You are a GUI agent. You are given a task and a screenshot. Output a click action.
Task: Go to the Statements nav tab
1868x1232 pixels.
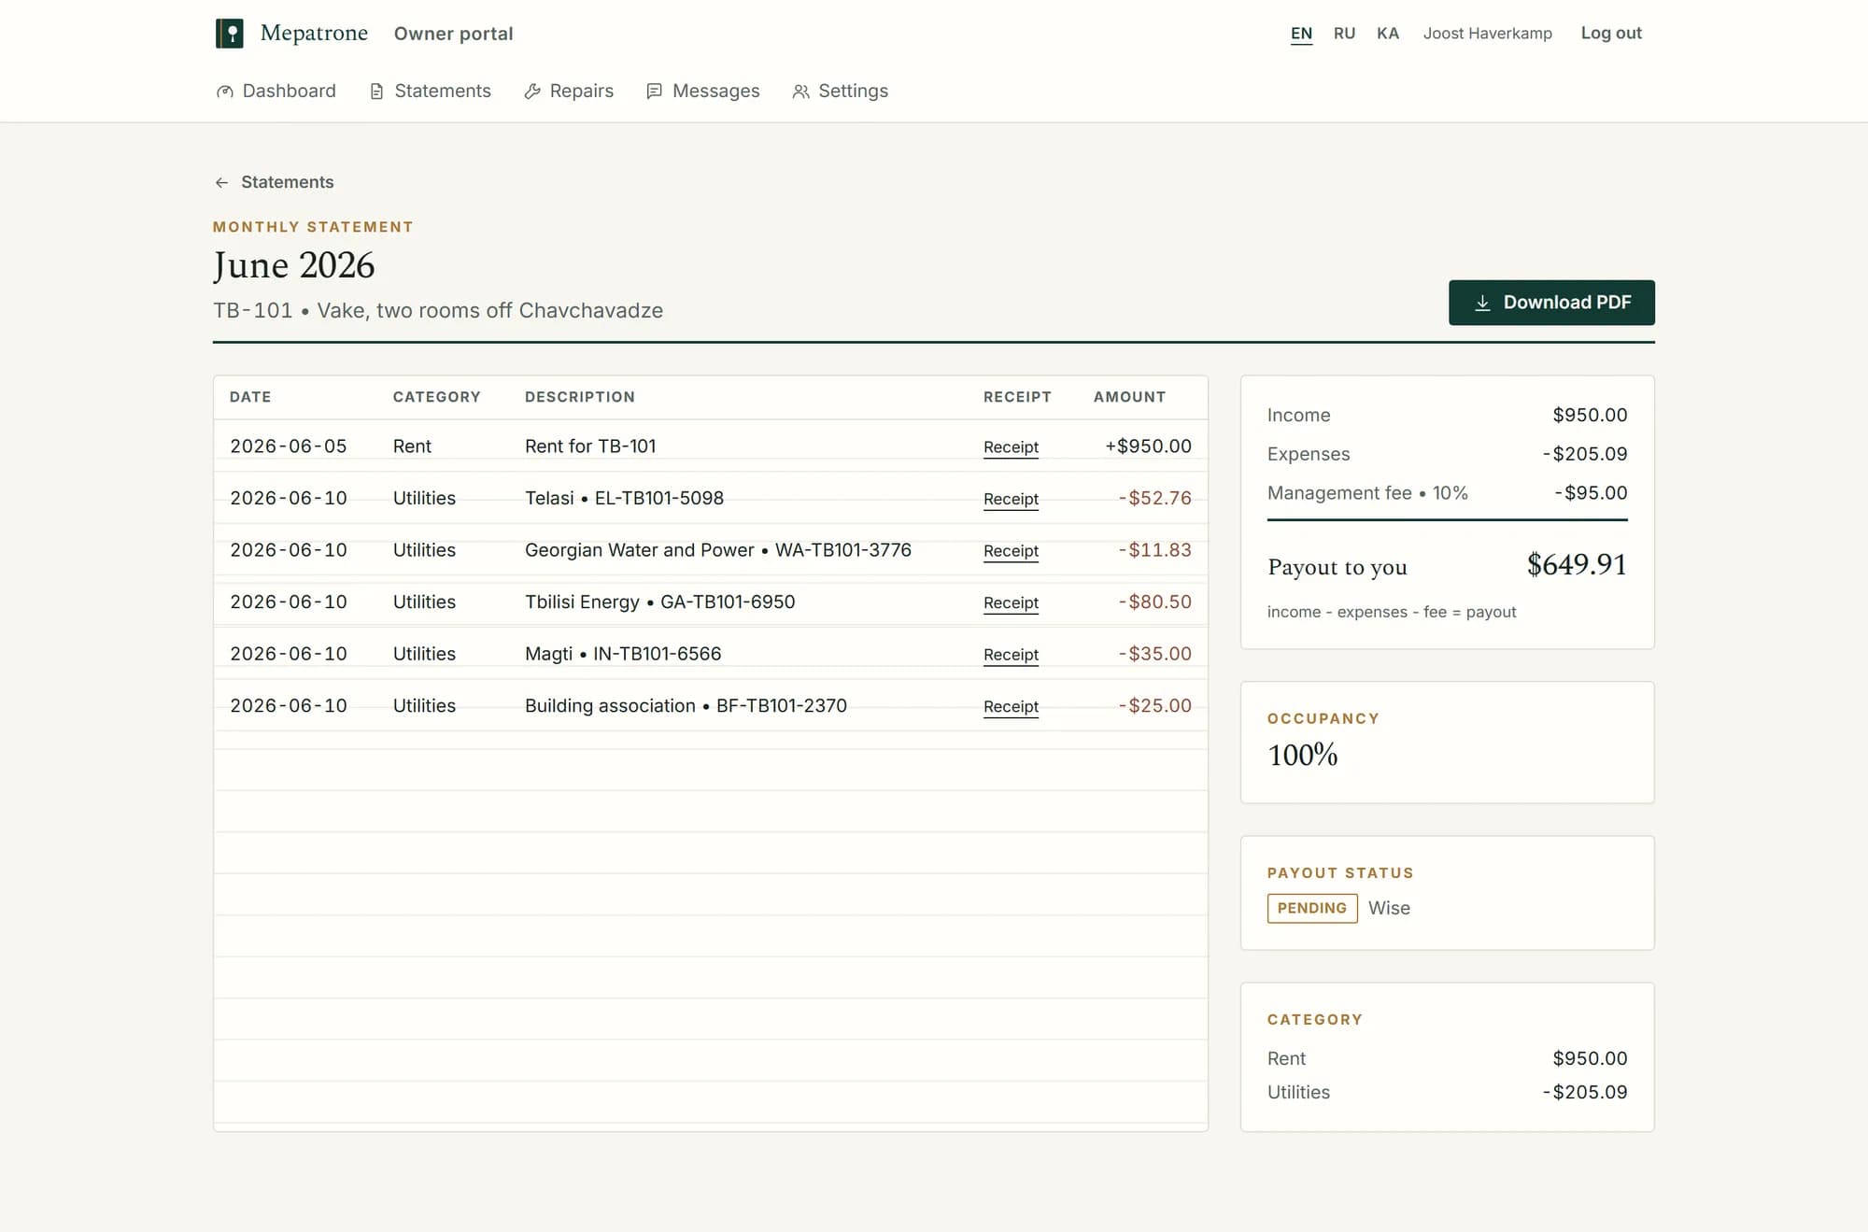tap(431, 91)
